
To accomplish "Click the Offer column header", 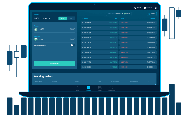I will click(x=123, y=19).
